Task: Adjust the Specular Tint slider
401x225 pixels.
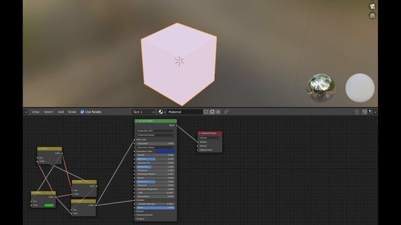Action: click(156, 162)
